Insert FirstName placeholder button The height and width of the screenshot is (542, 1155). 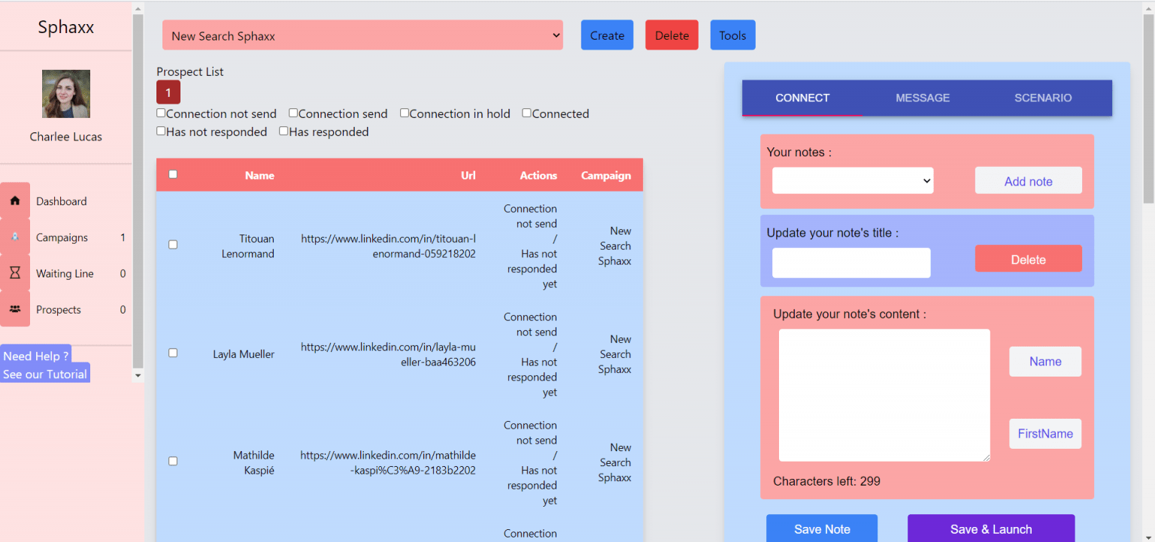tap(1045, 434)
